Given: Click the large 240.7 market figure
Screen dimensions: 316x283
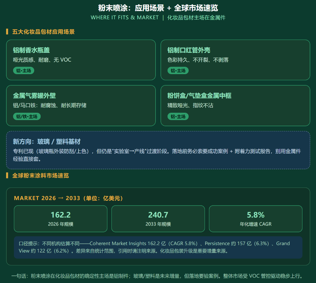Looking at the screenshot, I should pos(158,215).
